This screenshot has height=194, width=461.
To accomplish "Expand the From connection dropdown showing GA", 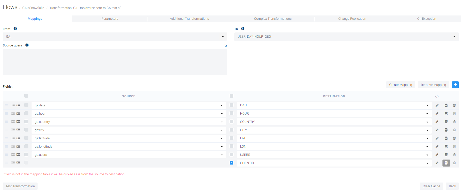I will (115, 37).
